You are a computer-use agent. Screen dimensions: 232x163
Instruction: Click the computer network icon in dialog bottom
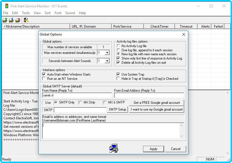[114, 148]
